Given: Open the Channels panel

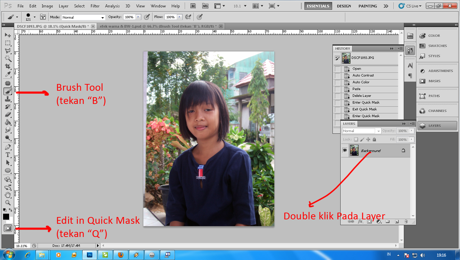Looking at the screenshot, I should click(x=437, y=111).
